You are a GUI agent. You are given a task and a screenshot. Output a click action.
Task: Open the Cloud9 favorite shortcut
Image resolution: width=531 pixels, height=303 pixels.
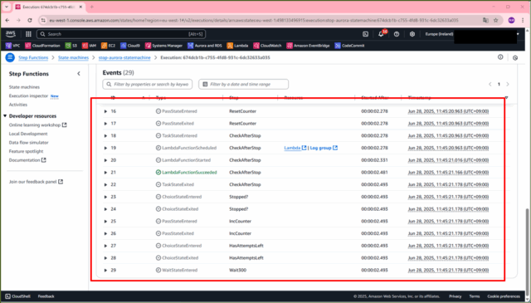pyautogui.click(x=130, y=46)
